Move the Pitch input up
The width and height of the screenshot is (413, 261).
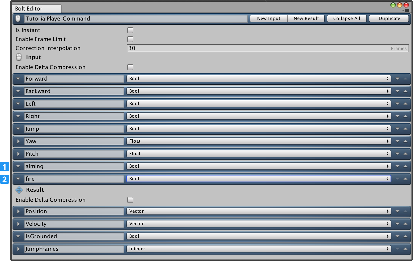[x=405, y=154]
